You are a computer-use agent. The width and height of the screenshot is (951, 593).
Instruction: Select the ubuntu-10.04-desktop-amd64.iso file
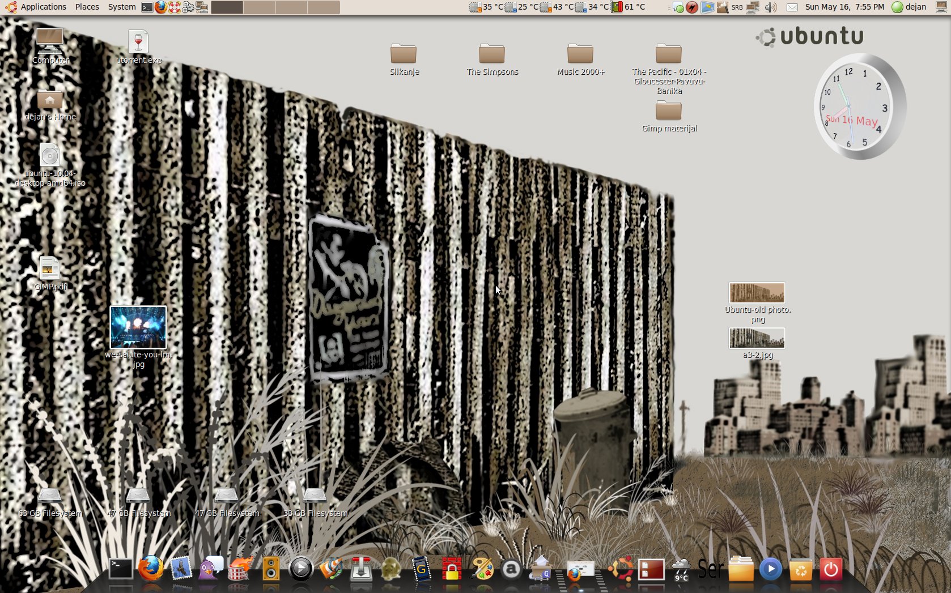coord(50,165)
